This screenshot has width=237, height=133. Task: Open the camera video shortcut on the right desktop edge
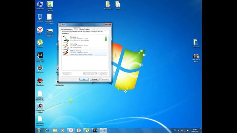(196, 58)
